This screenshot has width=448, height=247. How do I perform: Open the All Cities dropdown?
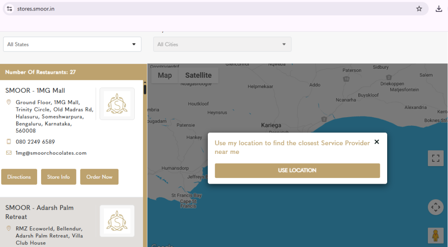click(x=222, y=44)
